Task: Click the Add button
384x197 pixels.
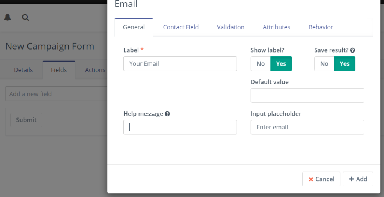Action: tap(358, 179)
